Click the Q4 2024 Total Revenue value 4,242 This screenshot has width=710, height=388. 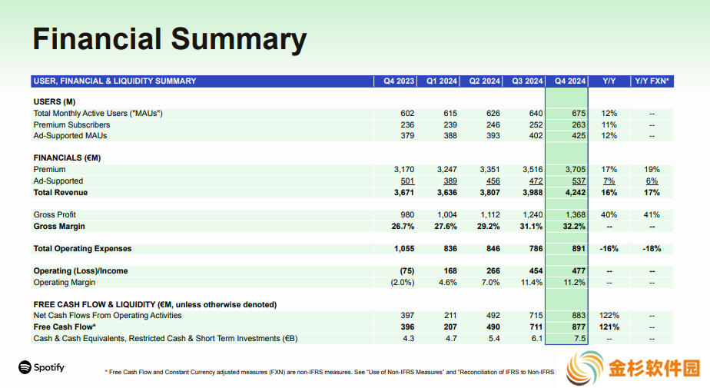point(575,192)
